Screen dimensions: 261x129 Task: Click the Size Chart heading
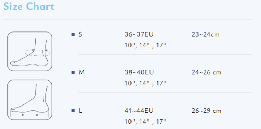pyautogui.click(x=29, y=6)
